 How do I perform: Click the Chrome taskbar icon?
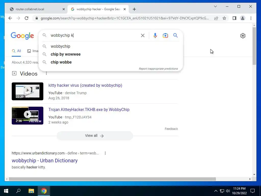44,191
